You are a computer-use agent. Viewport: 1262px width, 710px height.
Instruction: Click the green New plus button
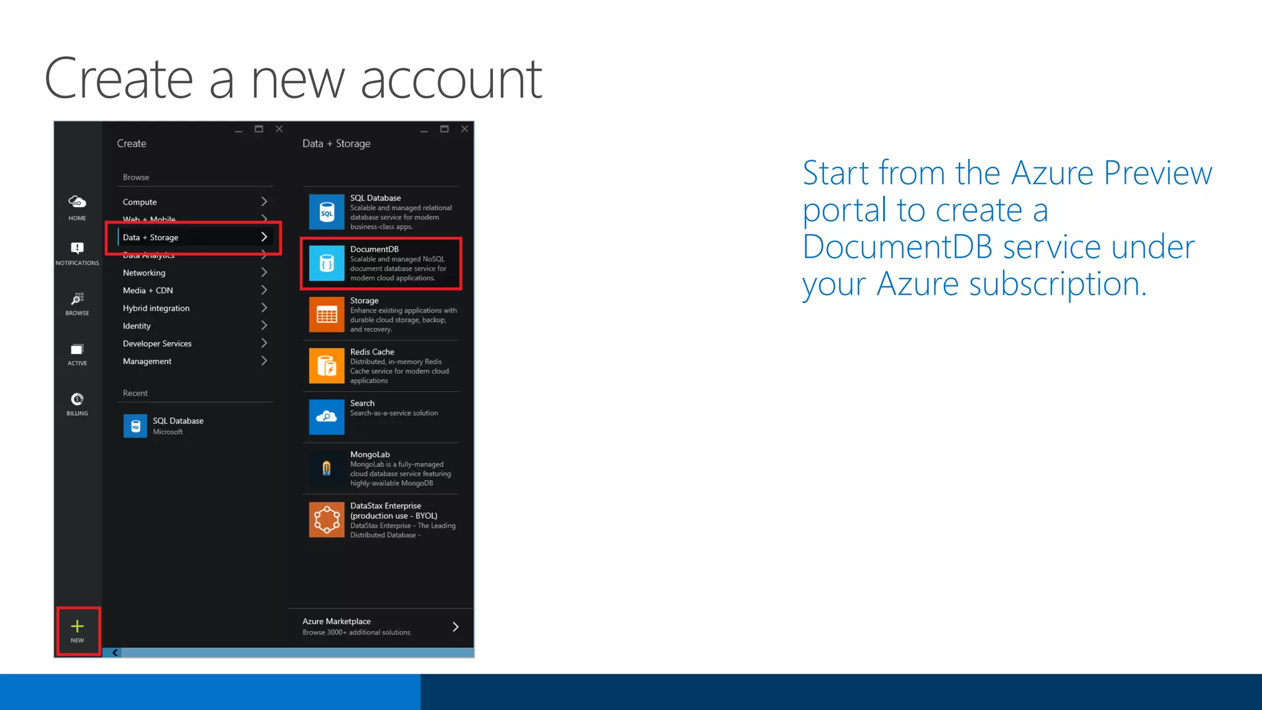pos(77,627)
